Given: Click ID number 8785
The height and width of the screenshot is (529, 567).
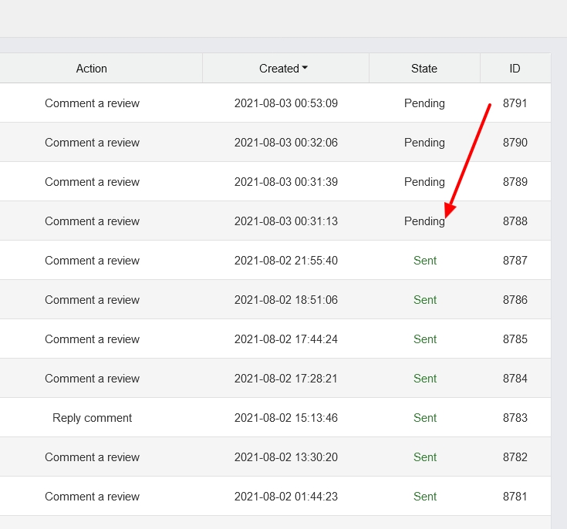Looking at the screenshot, I should 515,339.
